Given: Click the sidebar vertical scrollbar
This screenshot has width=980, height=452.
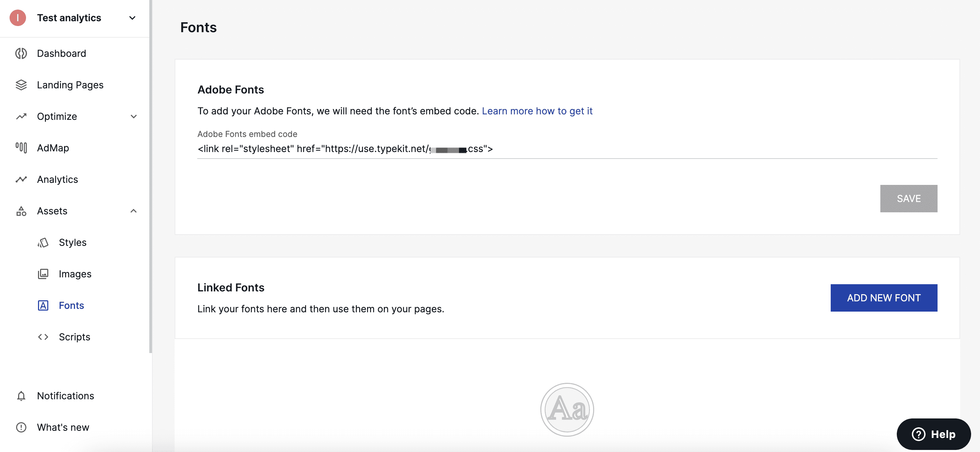Looking at the screenshot, I should (x=151, y=177).
